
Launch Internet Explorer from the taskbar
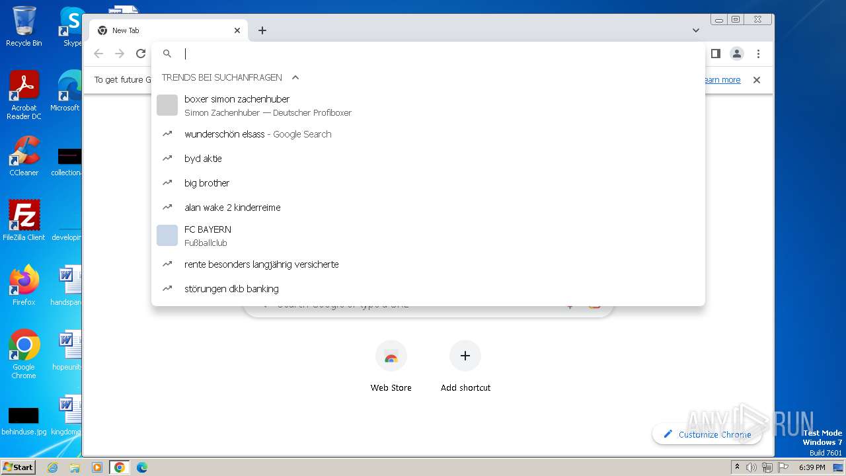53,467
